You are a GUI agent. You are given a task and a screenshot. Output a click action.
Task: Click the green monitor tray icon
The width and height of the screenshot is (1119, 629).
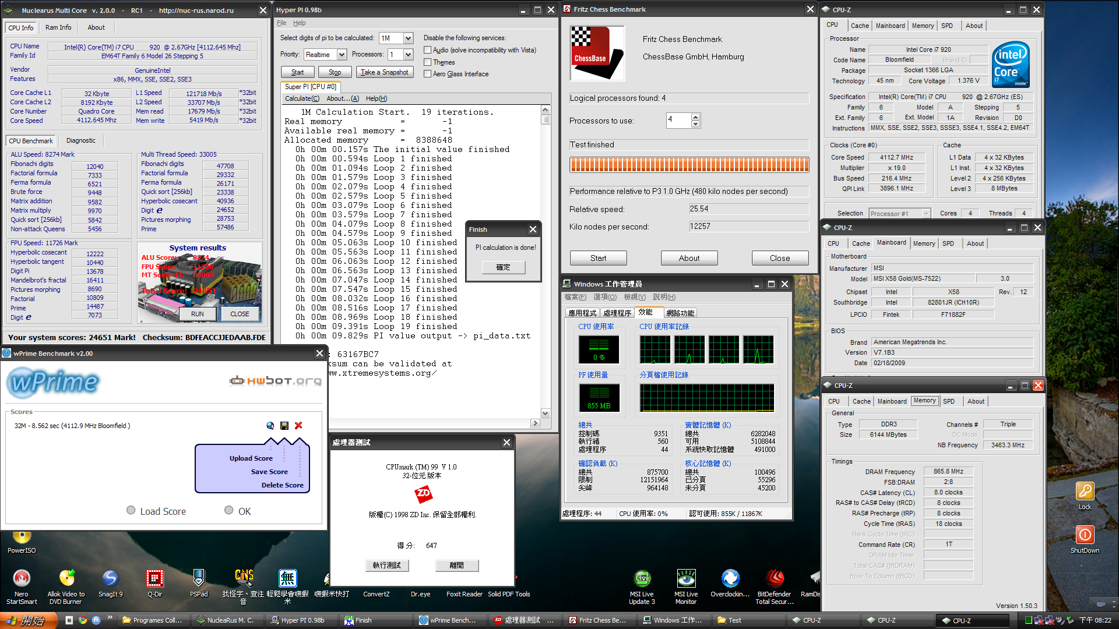coord(1029,620)
